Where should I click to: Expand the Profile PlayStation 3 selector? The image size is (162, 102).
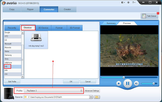pos(81,91)
